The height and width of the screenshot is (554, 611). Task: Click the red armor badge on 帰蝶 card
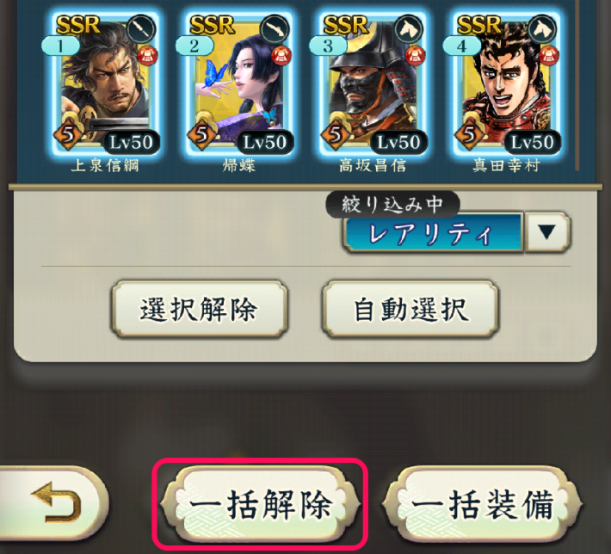(281, 56)
